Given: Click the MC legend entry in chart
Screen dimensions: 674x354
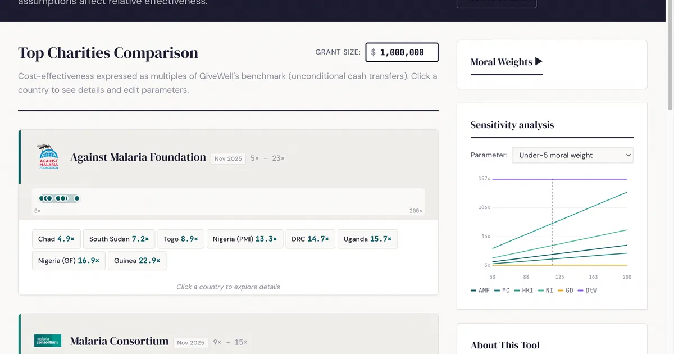Looking at the screenshot, I should point(502,291).
